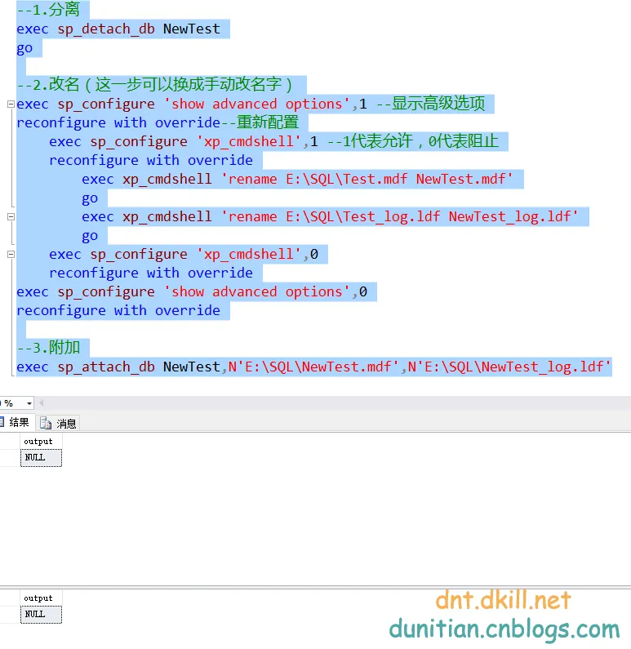
Task: Collapse the first sp_configure code block
Action: pos(11,104)
